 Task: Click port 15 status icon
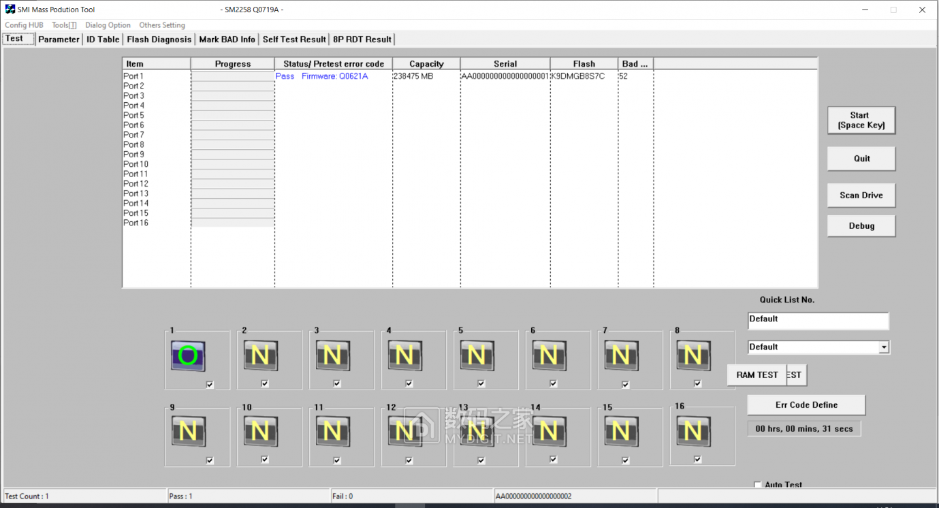622,432
